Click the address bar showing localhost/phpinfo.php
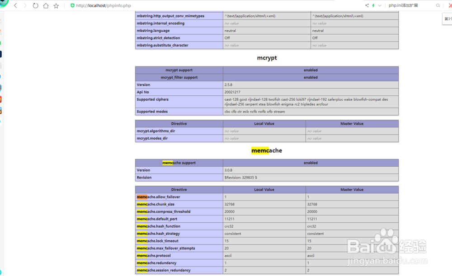Image resolution: width=452 pixels, height=276 pixels. (x=104, y=5)
